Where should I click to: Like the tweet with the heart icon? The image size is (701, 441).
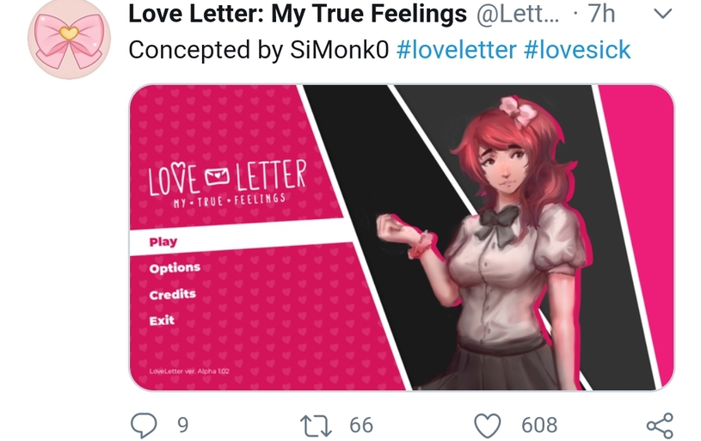click(488, 426)
